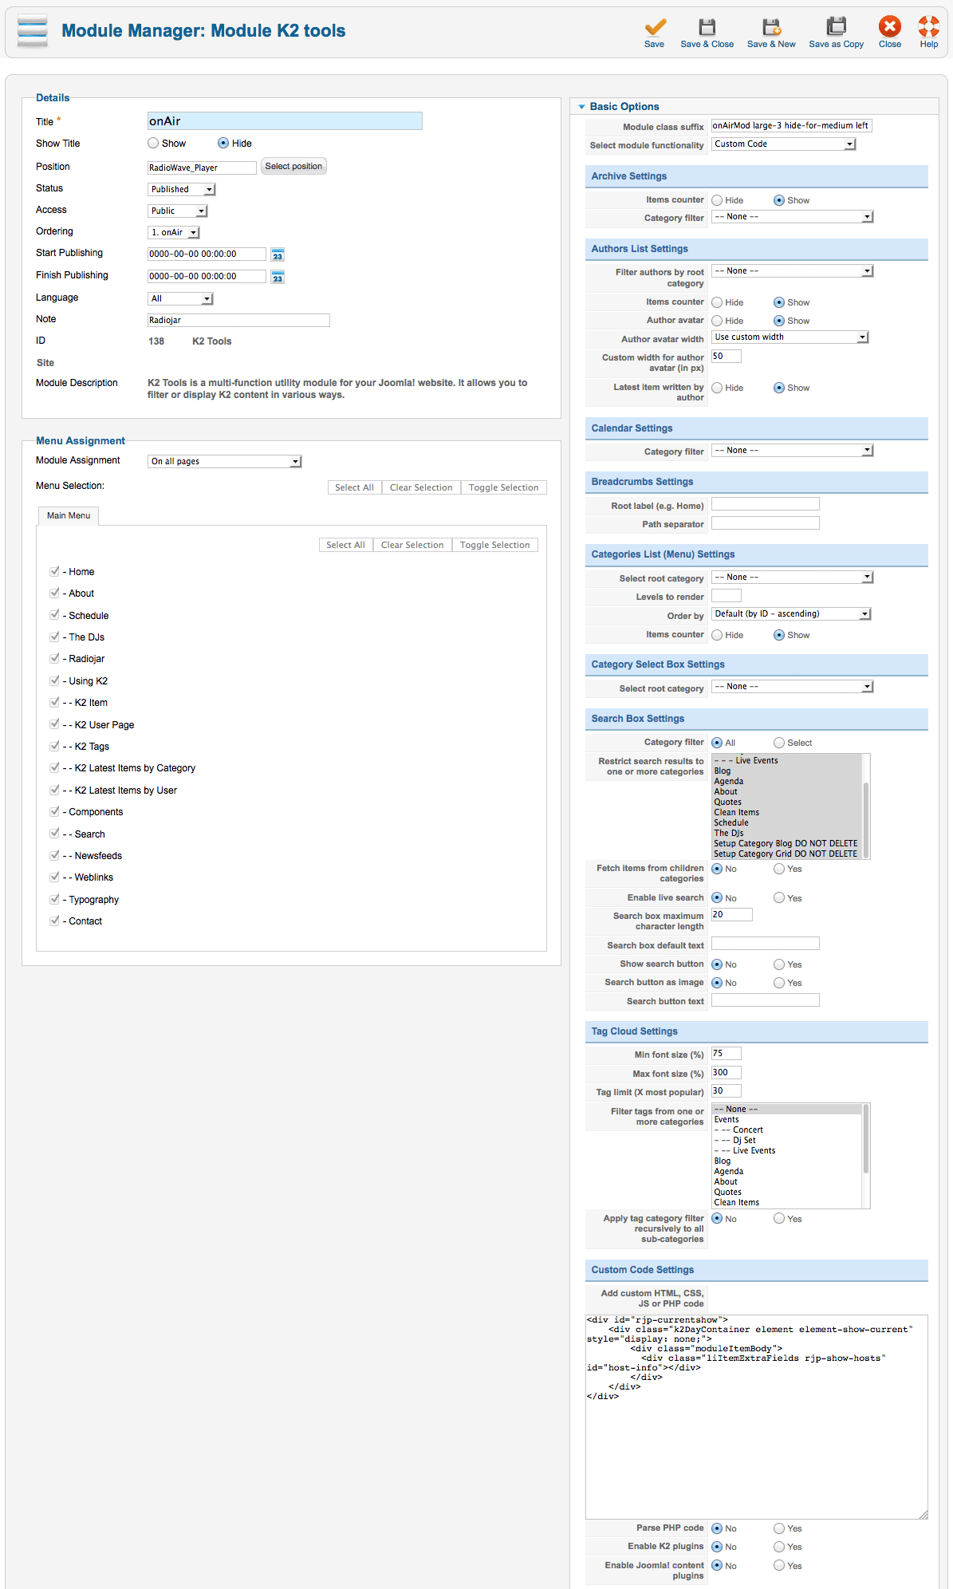This screenshot has height=1589, width=953.
Task: Toggle the Home menu item checkbox
Action: click(x=54, y=571)
